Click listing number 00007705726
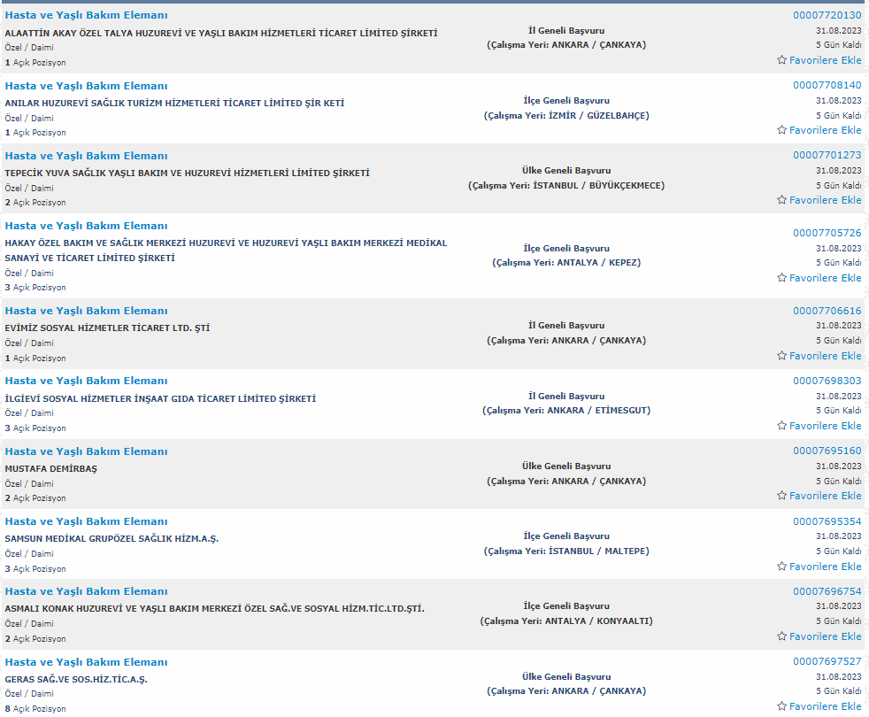The image size is (869, 717). (827, 233)
